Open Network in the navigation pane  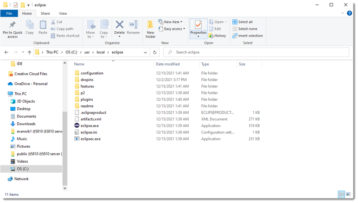click(21, 179)
